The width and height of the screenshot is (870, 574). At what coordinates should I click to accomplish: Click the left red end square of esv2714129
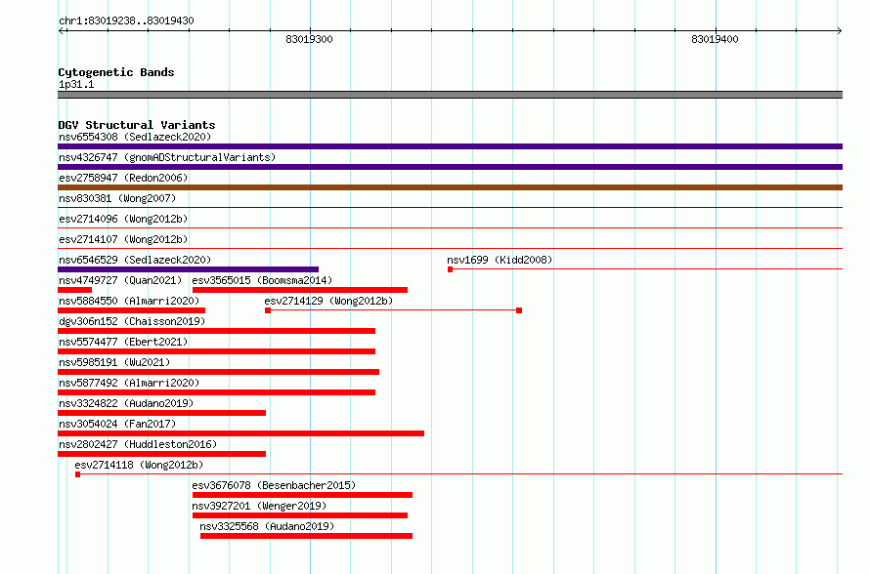[x=268, y=310]
